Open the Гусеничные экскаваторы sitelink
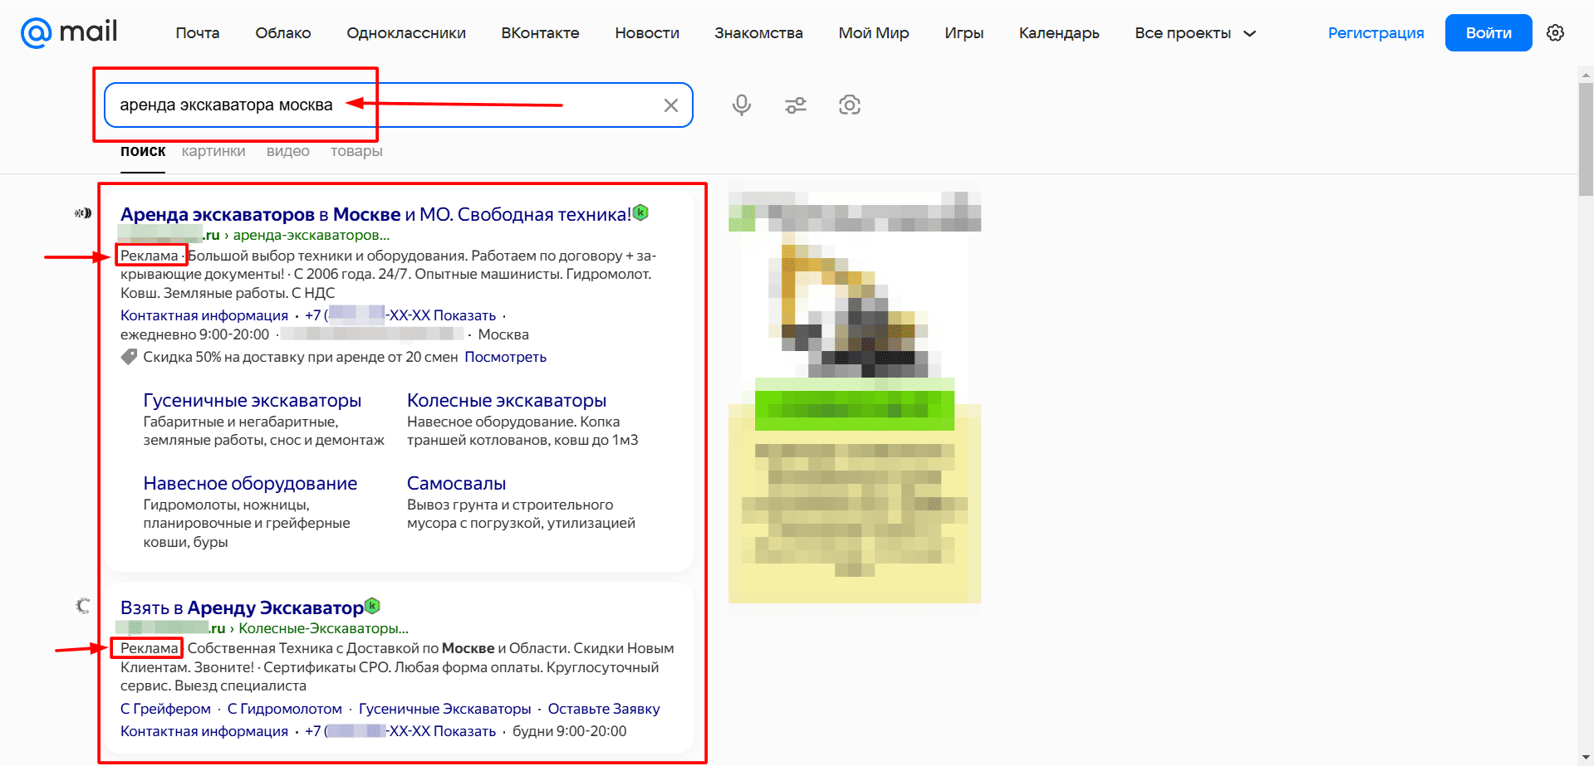 click(x=253, y=400)
